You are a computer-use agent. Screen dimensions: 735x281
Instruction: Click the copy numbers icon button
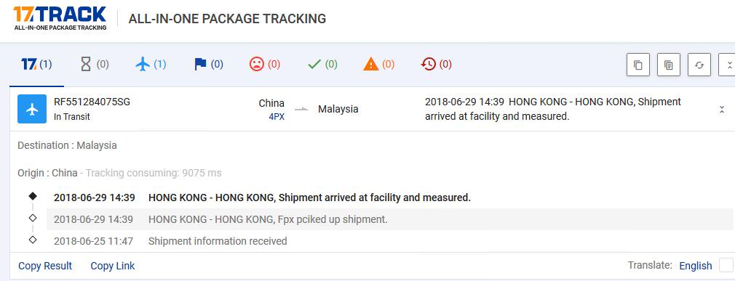pyautogui.click(x=638, y=65)
